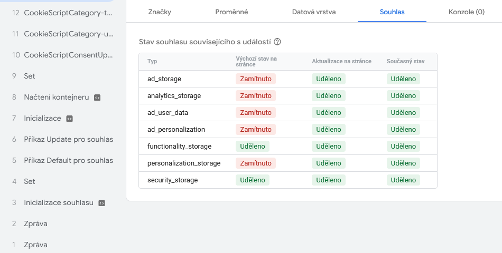Viewport: 502px width, 253px height.
Task: Click the security_storage row label
Action: click(173, 180)
